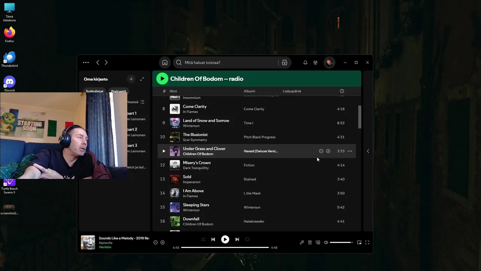Sort tracks by the duration clock icon
This screenshot has height=271, width=481.
click(x=342, y=91)
